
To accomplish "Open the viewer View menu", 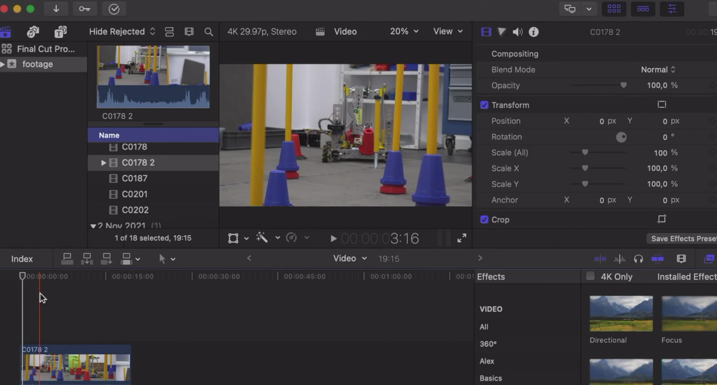I will click(448, 31).
